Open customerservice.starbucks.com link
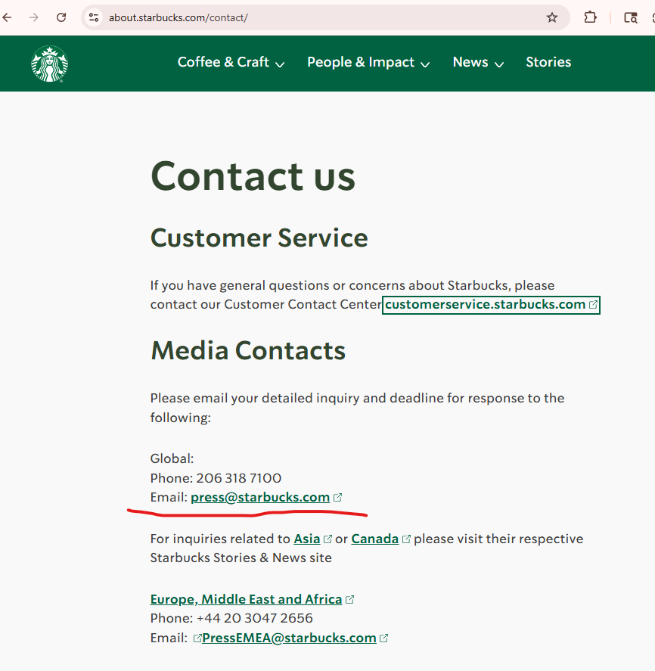This screenshot has width=655, height=671. click(485, 304)
